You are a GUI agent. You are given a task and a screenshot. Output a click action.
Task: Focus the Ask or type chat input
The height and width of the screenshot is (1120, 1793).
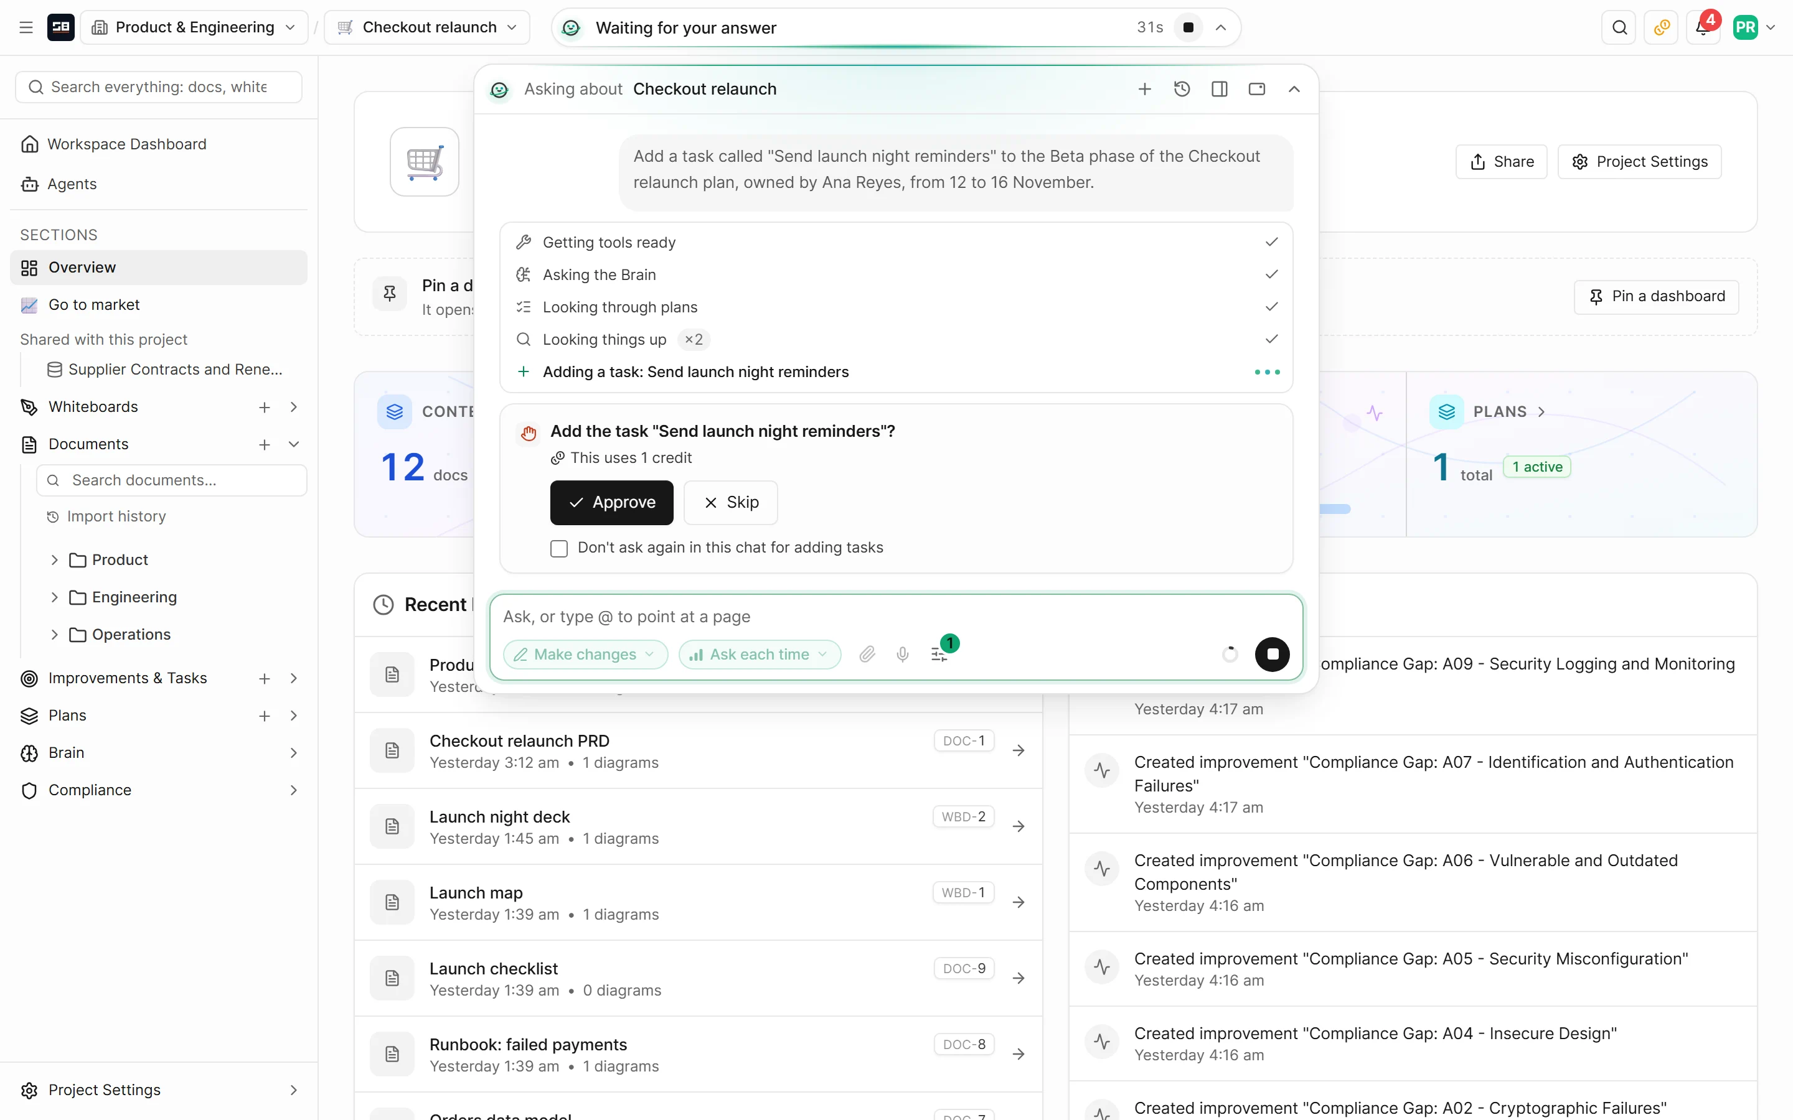895,616
